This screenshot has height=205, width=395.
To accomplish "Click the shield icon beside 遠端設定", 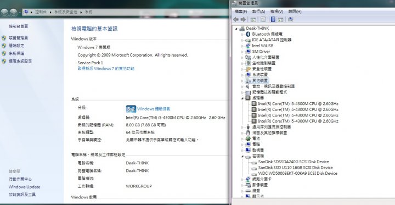I will coord(4,46).
